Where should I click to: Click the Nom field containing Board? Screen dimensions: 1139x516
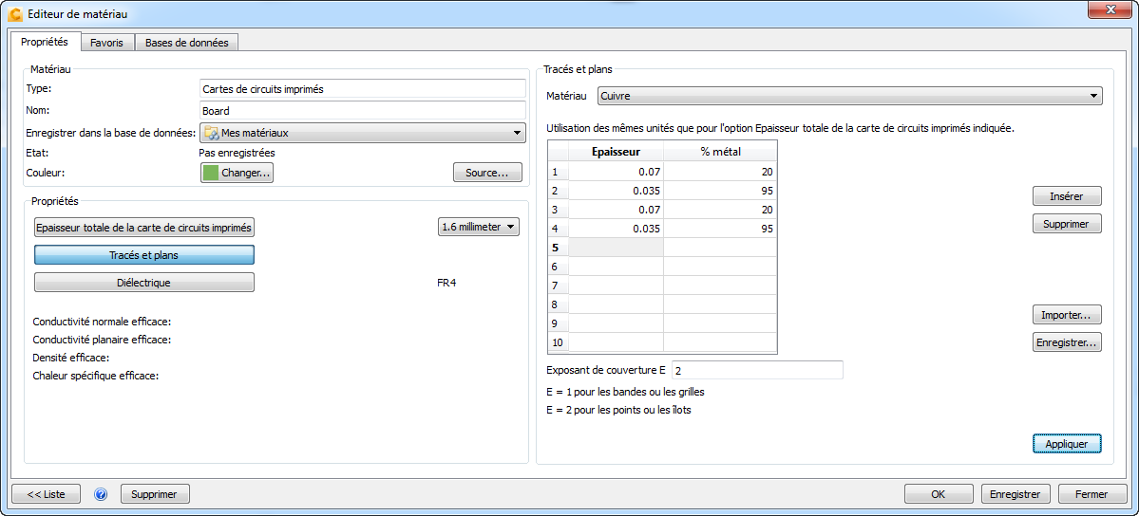(362, 111)
